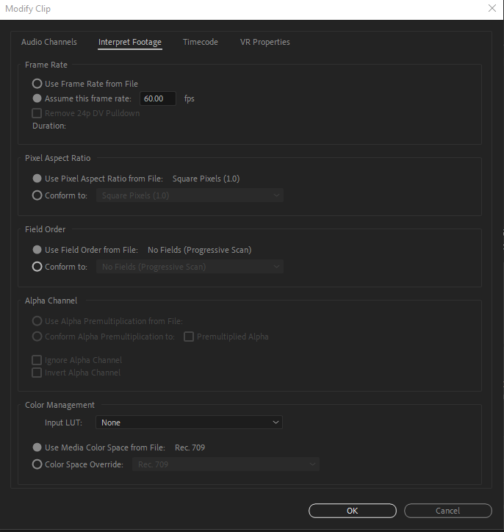Screen dimensions: 504x532
Task: Select Use Frame Rate from File
Action: click(x=37, y=84)
